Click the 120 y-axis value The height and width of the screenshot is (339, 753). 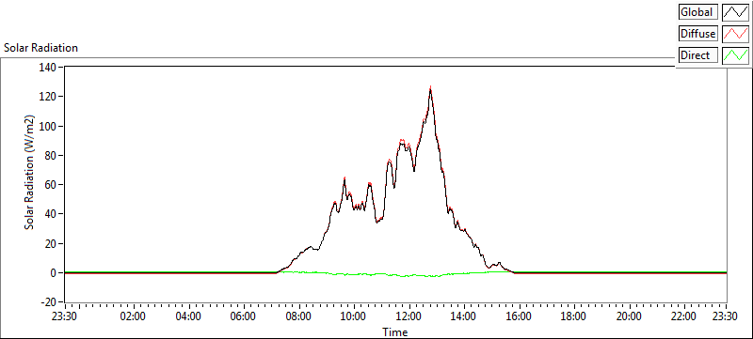(49, 97)
